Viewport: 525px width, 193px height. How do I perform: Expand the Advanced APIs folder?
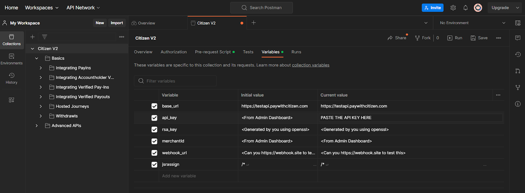[x=37, y=125]
